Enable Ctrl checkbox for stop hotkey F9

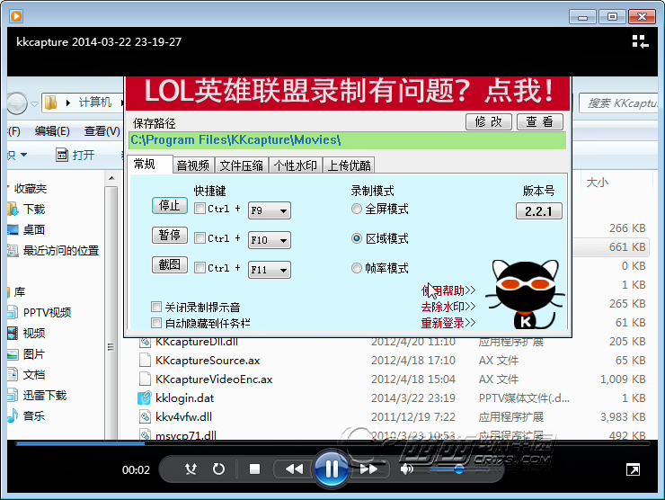199,209
